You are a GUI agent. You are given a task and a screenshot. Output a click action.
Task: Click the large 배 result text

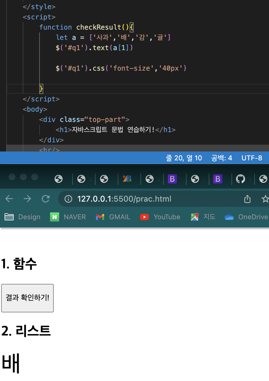pos(11,363)
